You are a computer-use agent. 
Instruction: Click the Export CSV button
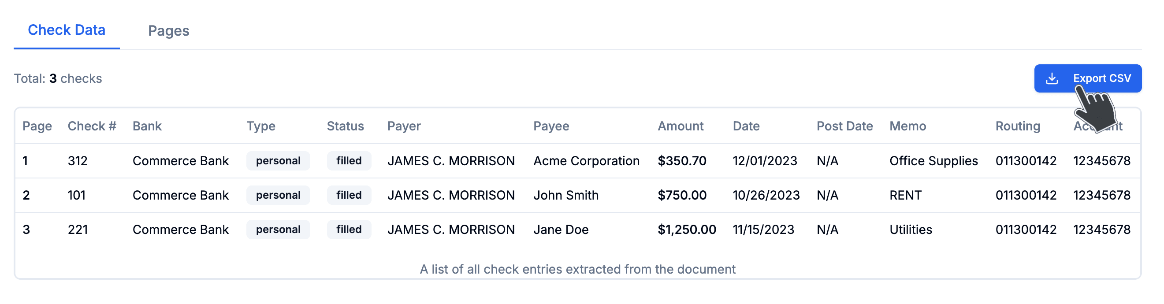pyautogui.click(x=1088, y=78)
